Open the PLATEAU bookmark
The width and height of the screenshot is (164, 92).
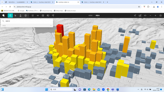tap(32, 11)
